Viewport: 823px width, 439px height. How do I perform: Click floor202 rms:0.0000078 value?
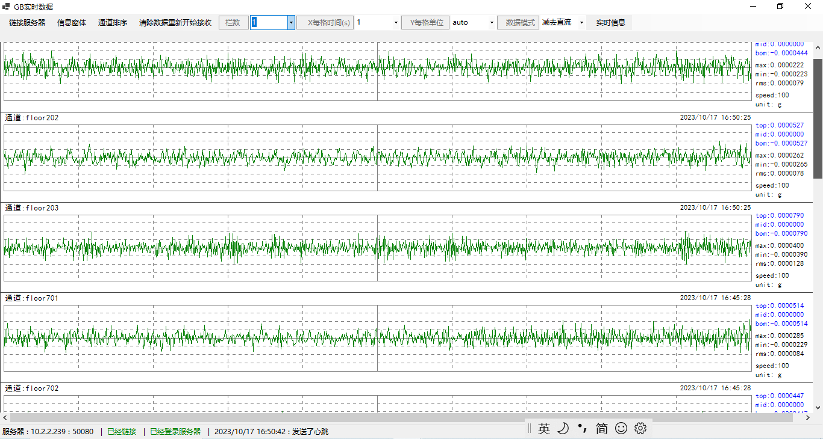click(780, 173)
